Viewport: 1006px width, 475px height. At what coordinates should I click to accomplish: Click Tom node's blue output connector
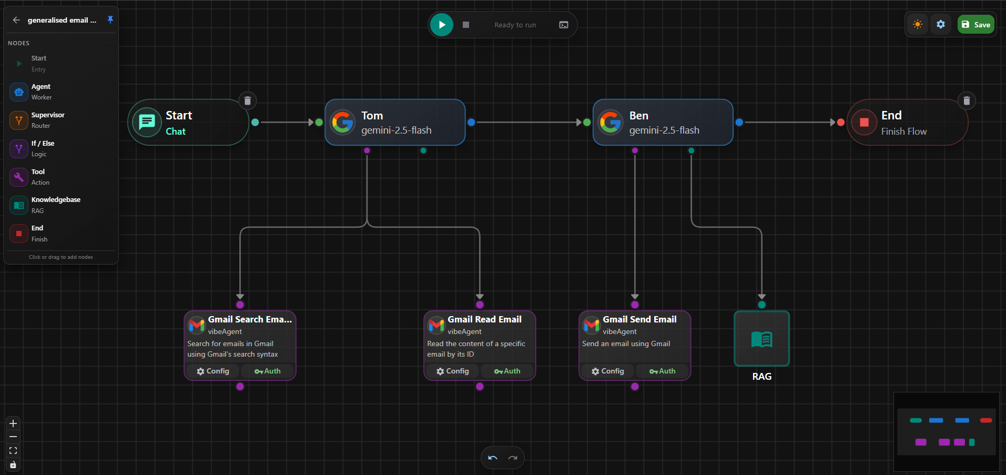click(x=471, y=122)
